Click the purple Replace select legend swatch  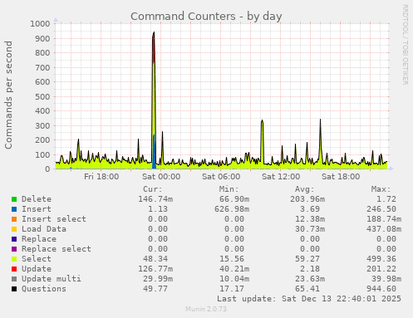coord(14,249)
